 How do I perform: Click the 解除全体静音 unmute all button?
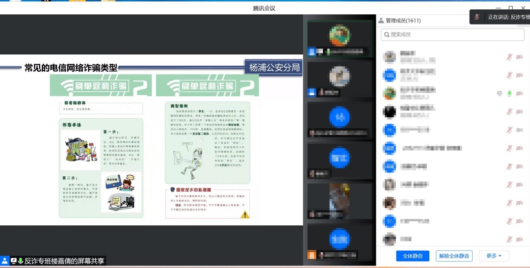point(454,256)
